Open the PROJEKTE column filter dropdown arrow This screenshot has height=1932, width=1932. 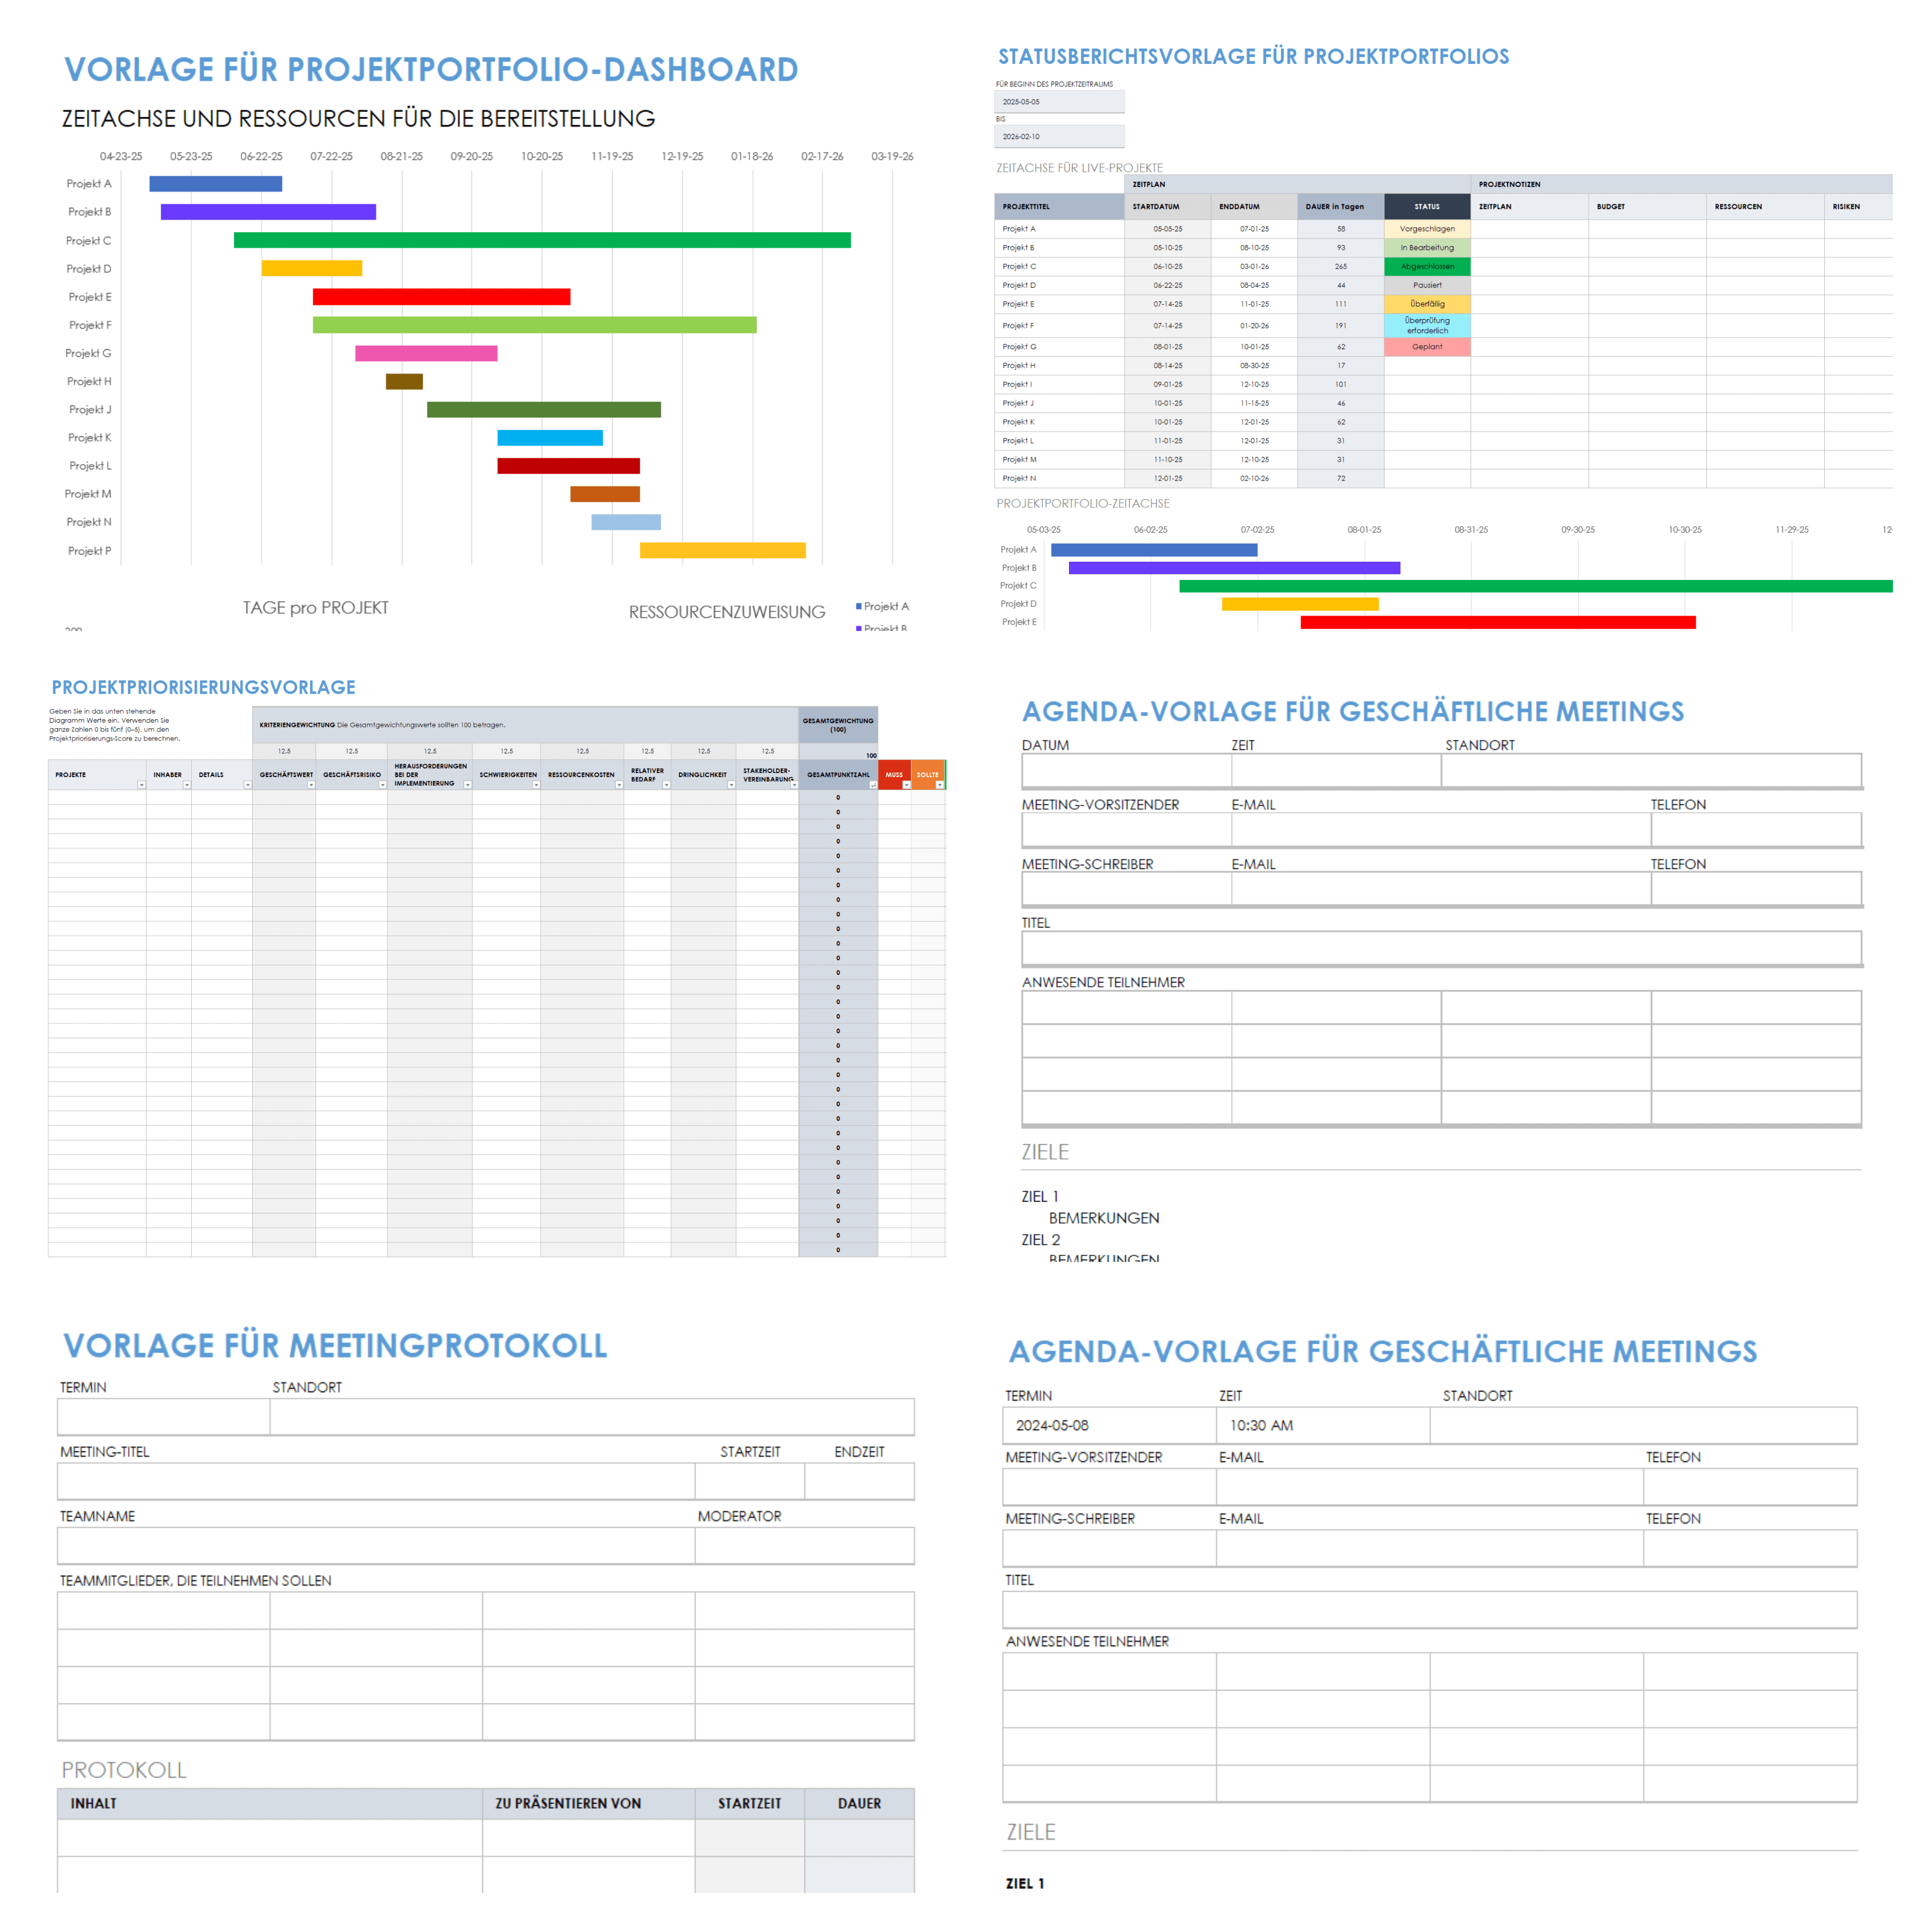141,785
